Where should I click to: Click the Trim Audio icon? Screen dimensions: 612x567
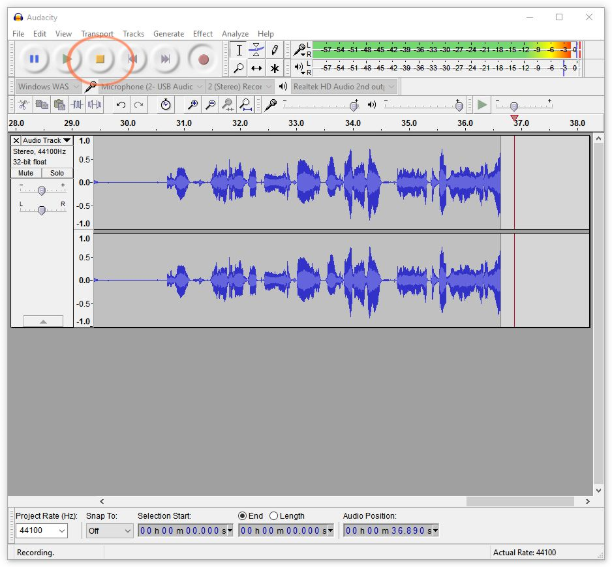(77, 104)
